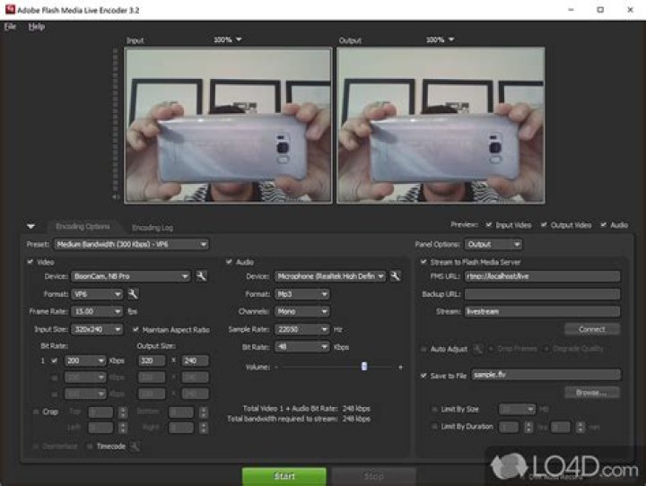
Task: Open video device settings wrench icon
Action: (x=203, y=276)
